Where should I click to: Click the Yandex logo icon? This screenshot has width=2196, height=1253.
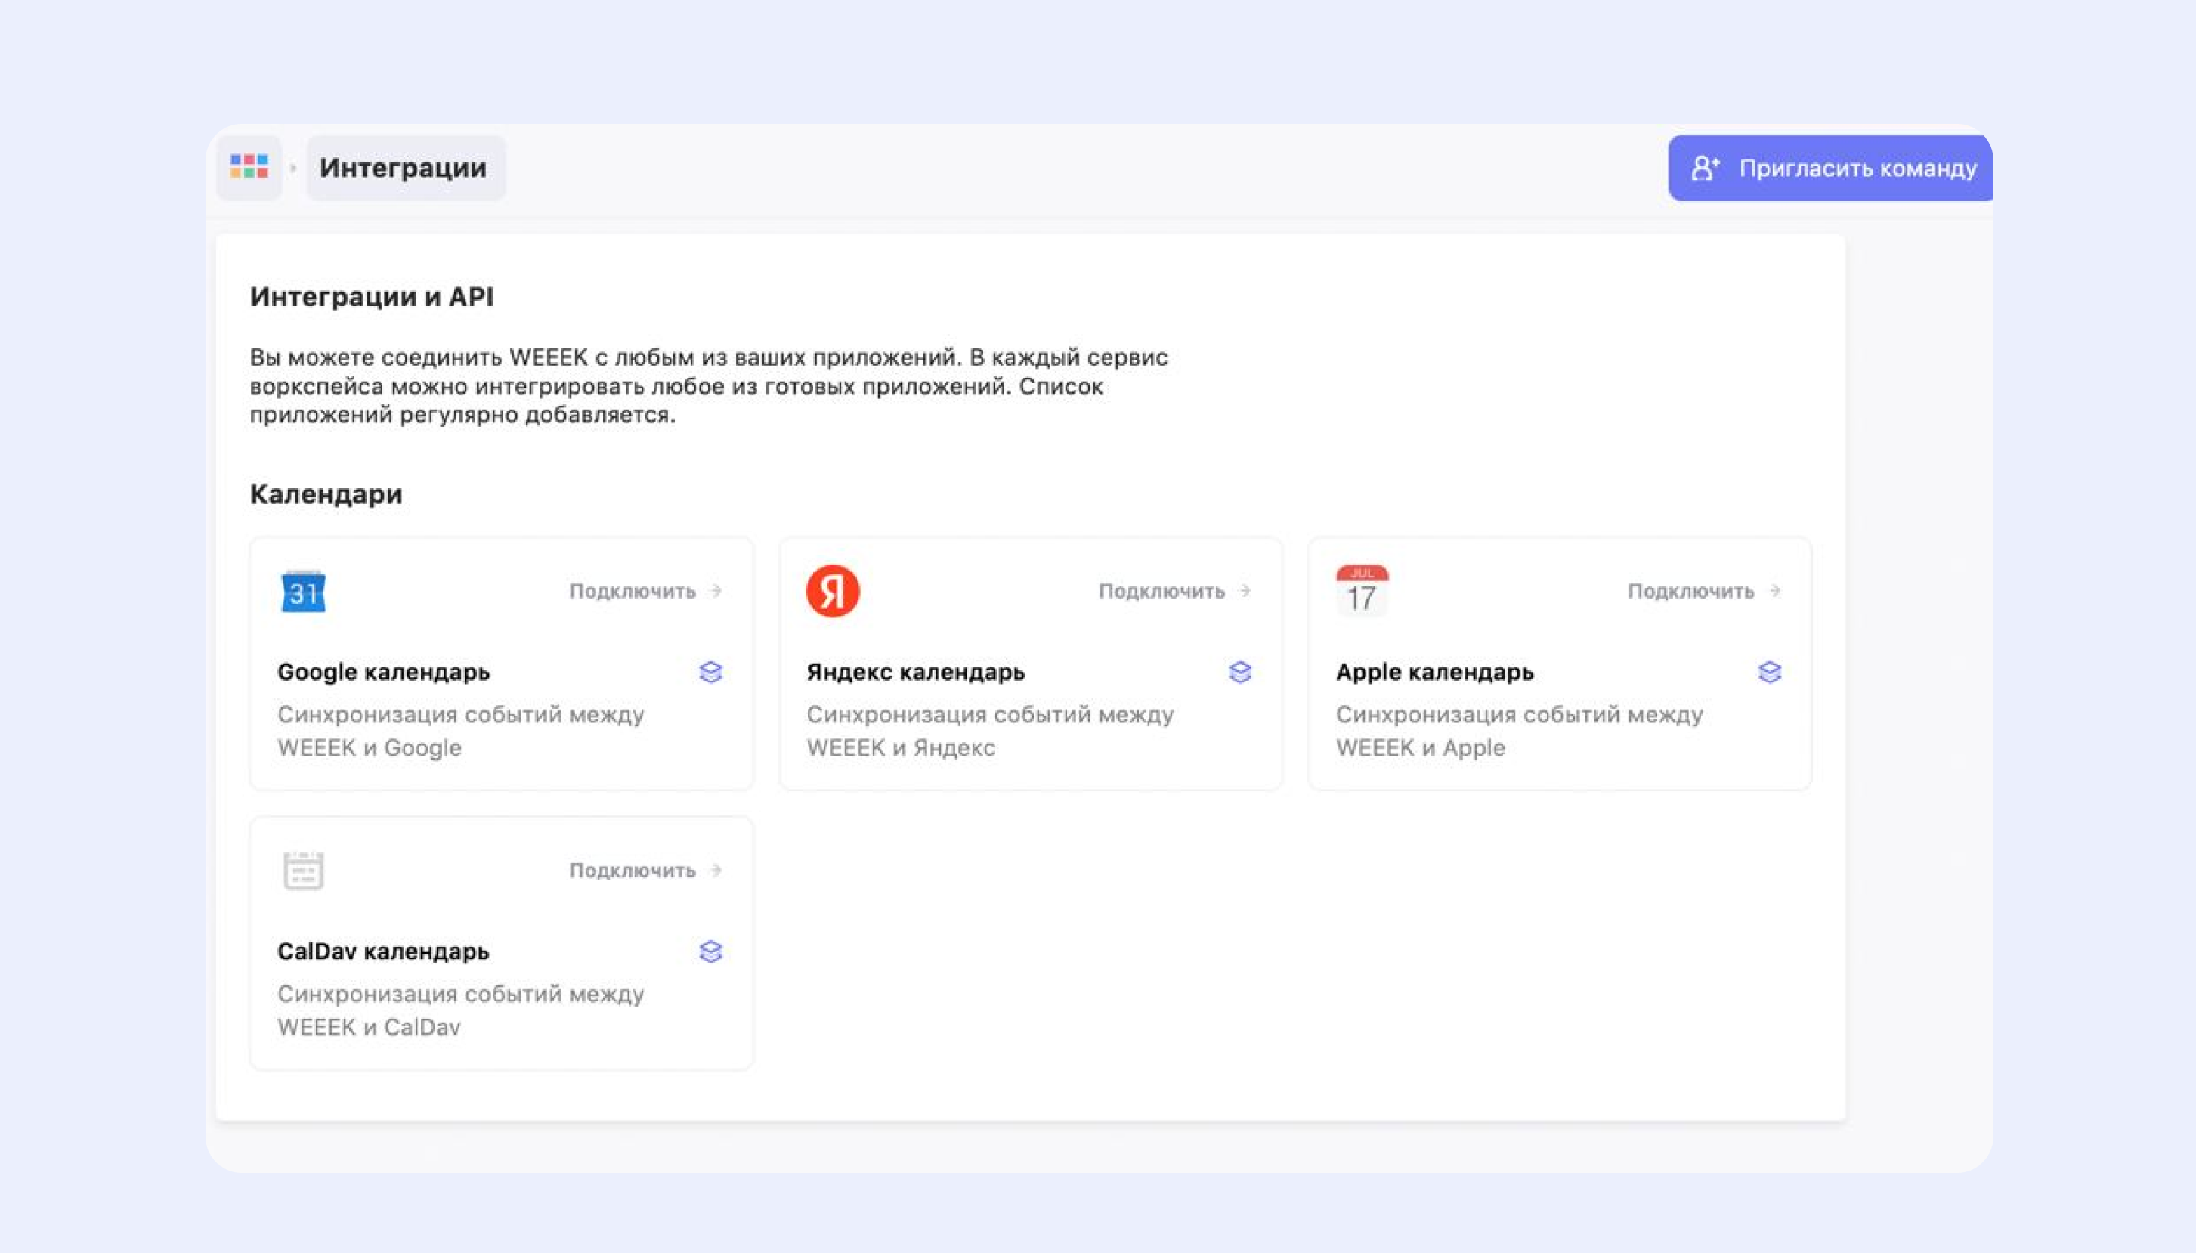pyautogui.click(x=832, y=591)
